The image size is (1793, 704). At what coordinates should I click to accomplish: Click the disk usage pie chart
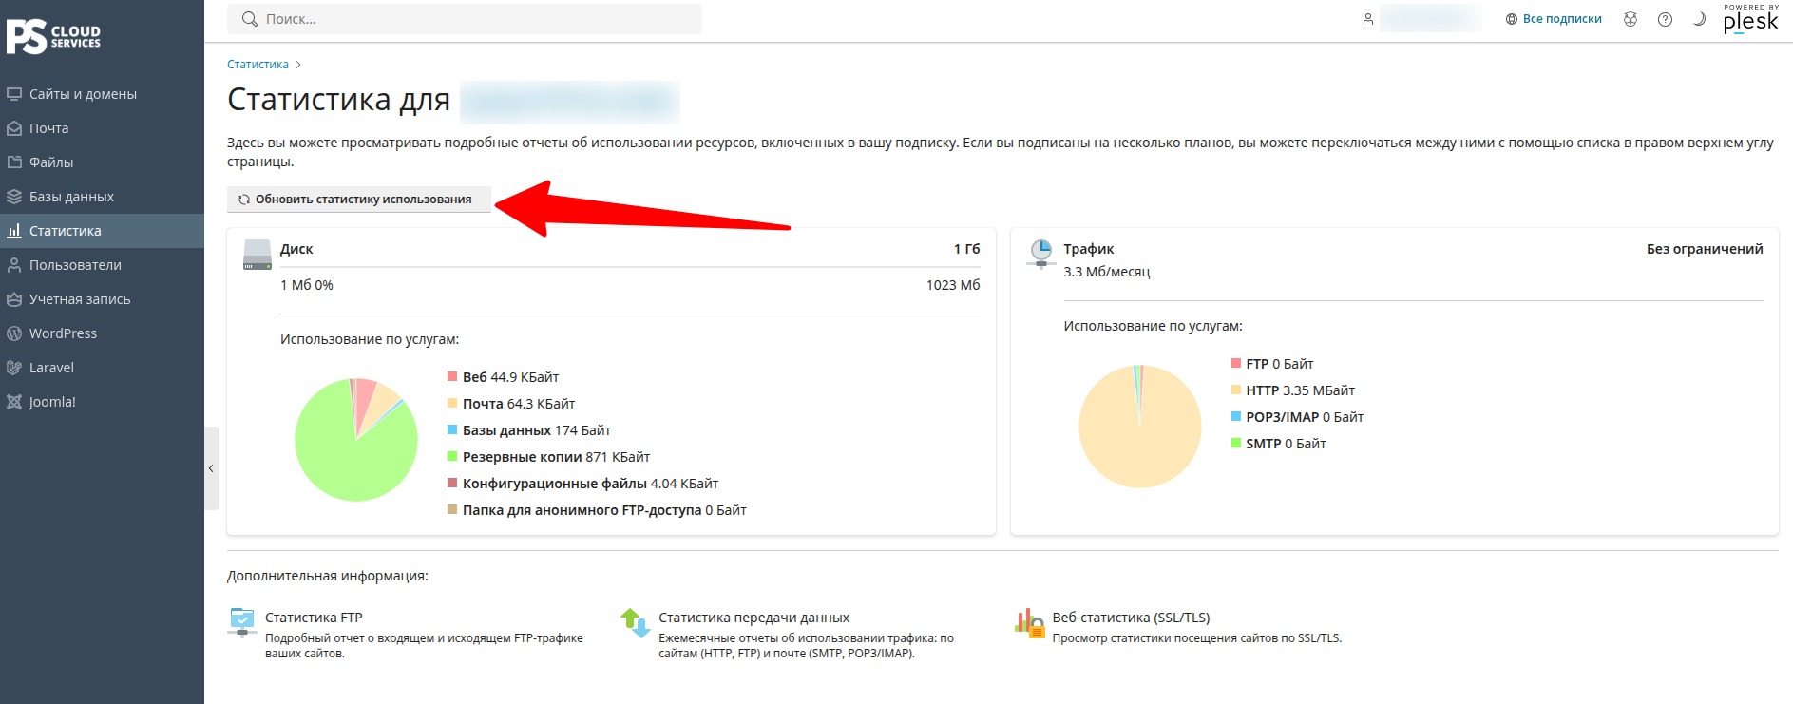(x=356, y=440)
